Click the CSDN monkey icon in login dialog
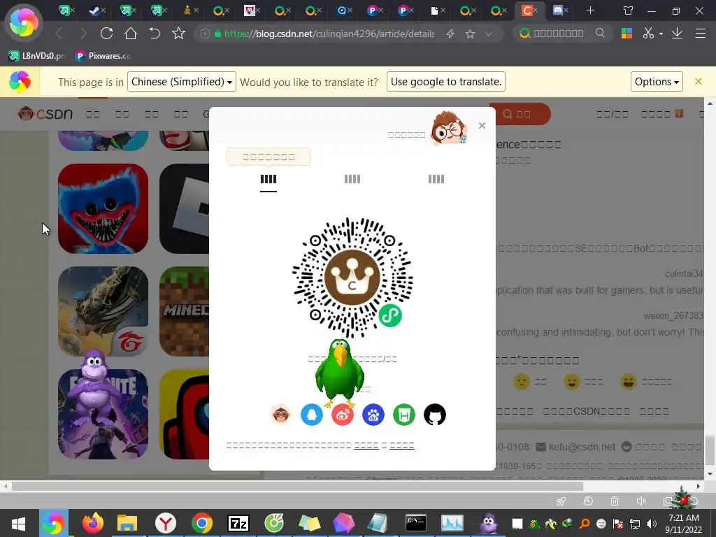This screenshot has width=716, height=537. [x=281, y=415]
